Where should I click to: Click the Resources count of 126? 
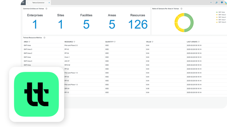pos(138,25)
